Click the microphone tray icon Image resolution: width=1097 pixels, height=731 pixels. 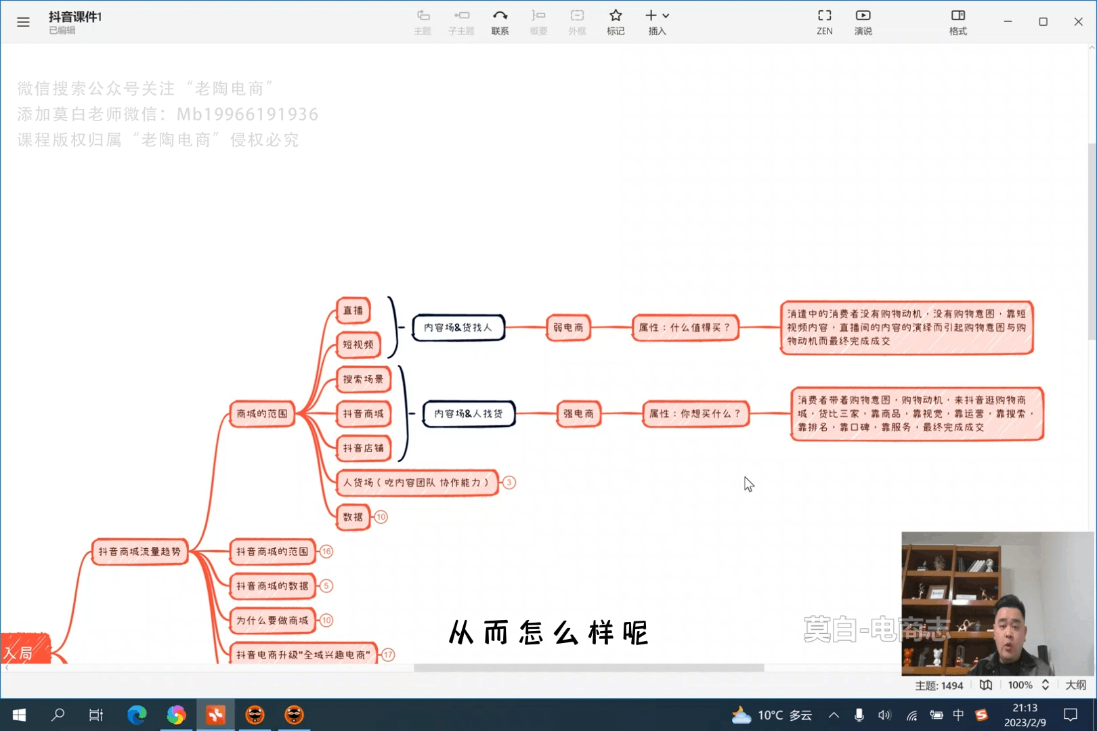pos(859,715)
